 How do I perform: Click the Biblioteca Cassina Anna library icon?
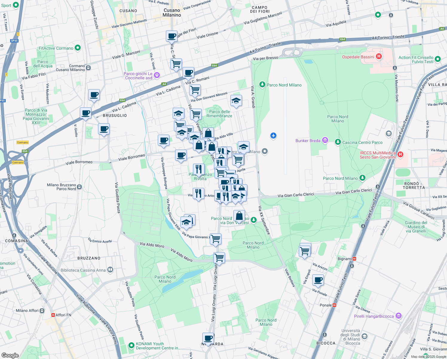point(111,270)
